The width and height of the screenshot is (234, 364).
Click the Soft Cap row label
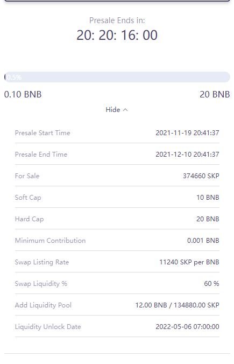pos(28,198)
